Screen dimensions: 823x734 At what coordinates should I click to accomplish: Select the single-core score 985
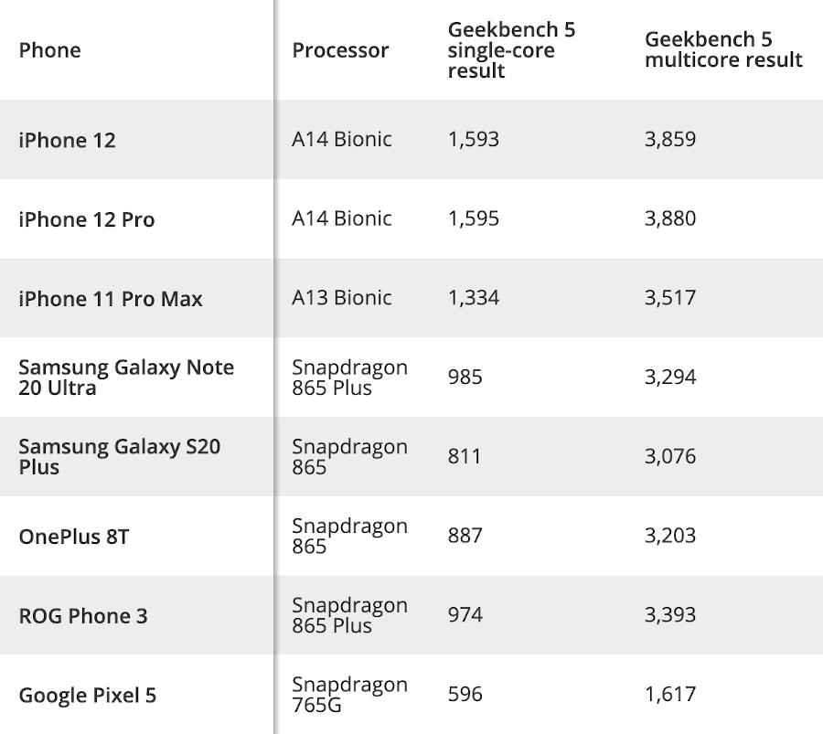pyautogui.click(x=465, y=377)
